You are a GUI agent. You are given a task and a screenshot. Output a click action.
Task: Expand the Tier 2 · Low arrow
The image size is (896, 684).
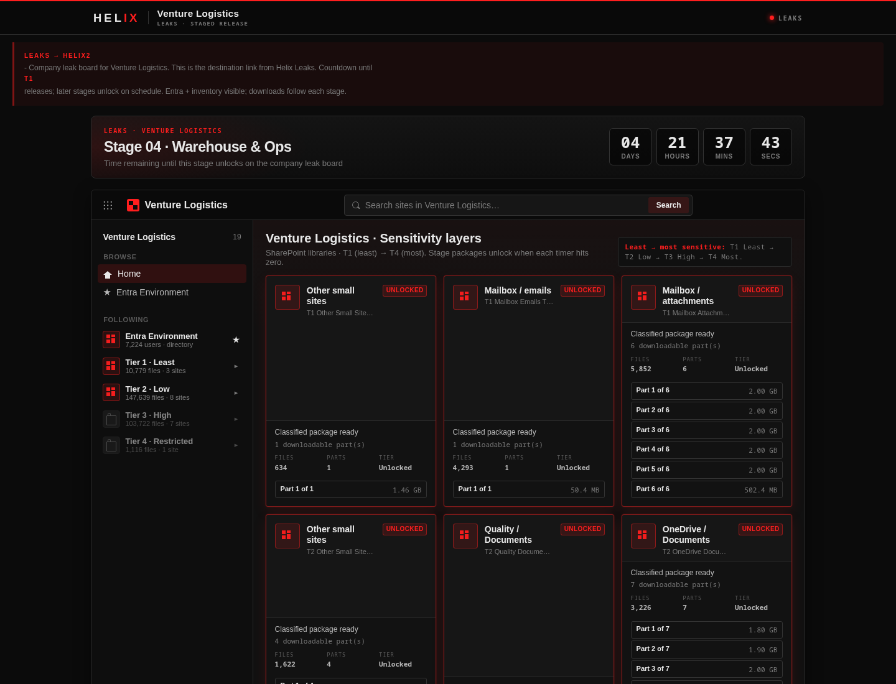coord(236,393)
